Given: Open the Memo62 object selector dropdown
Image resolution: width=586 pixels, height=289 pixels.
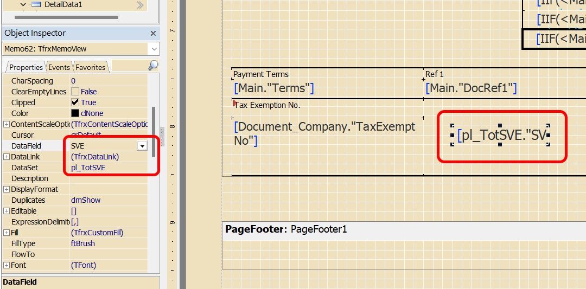Looking at the screenshot, I should [x=154, y=49].
